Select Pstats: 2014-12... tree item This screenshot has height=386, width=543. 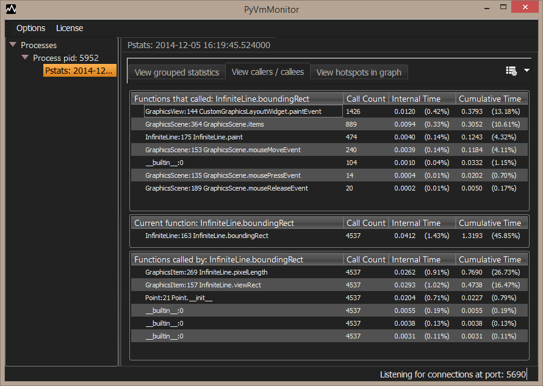tap(79, 71)
